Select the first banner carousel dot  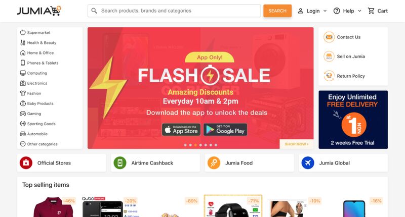(185, 145)
